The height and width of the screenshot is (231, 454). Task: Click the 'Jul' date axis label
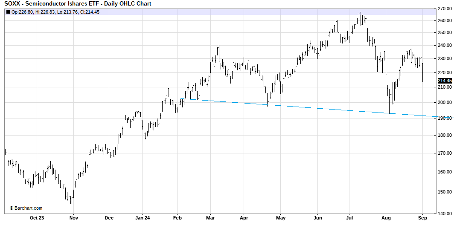(349, 218)
